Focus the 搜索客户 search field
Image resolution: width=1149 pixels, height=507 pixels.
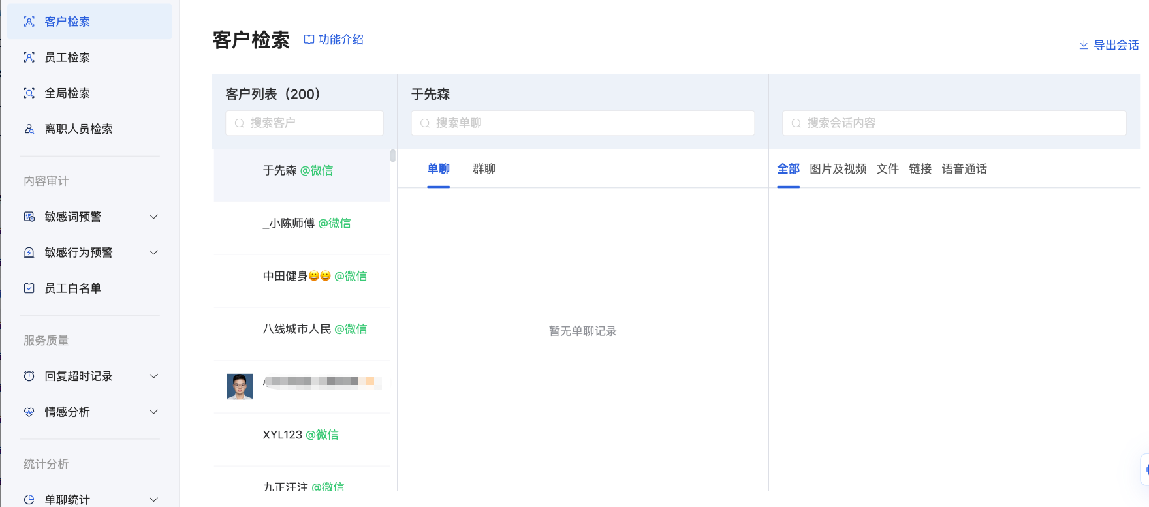pos(305,123)
